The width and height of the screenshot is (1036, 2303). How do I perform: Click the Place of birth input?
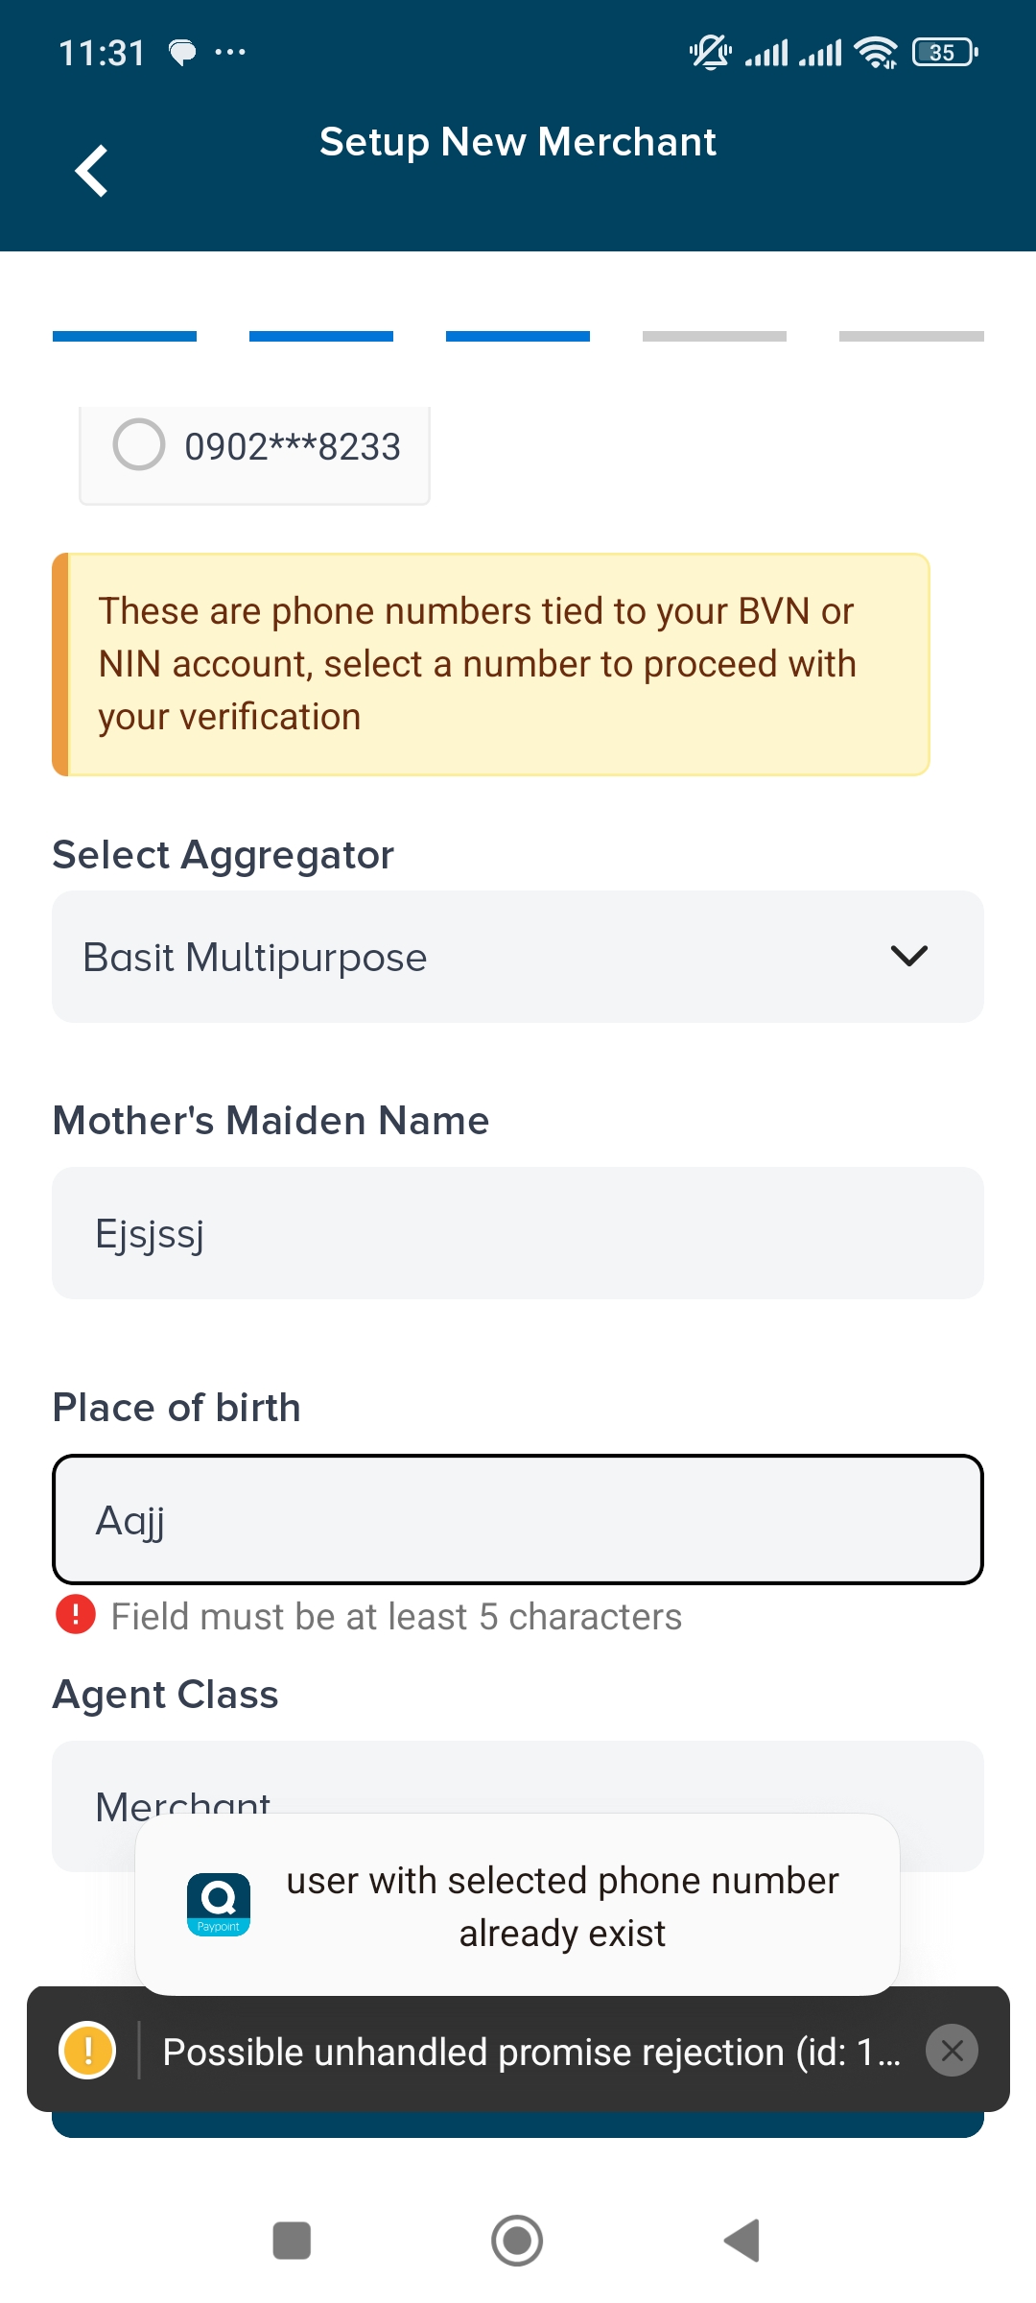coord(518,1520)
